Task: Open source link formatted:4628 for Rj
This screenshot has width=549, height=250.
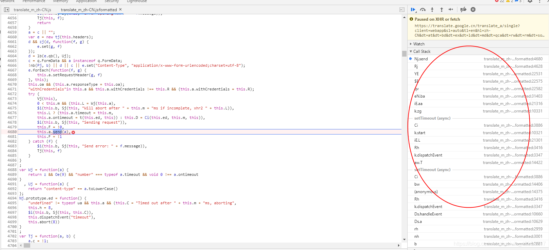Action: [x=513, y=66]
